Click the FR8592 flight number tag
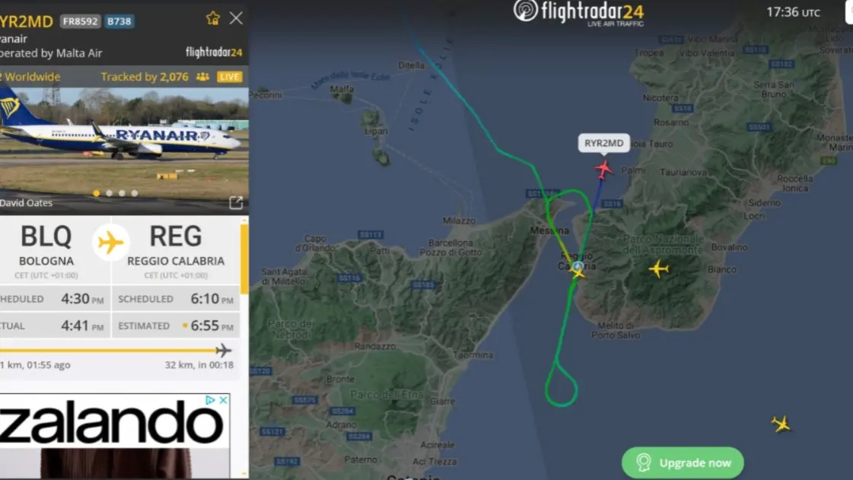The image size is (853, 480). pyautogui.click(x=80, y=21)
